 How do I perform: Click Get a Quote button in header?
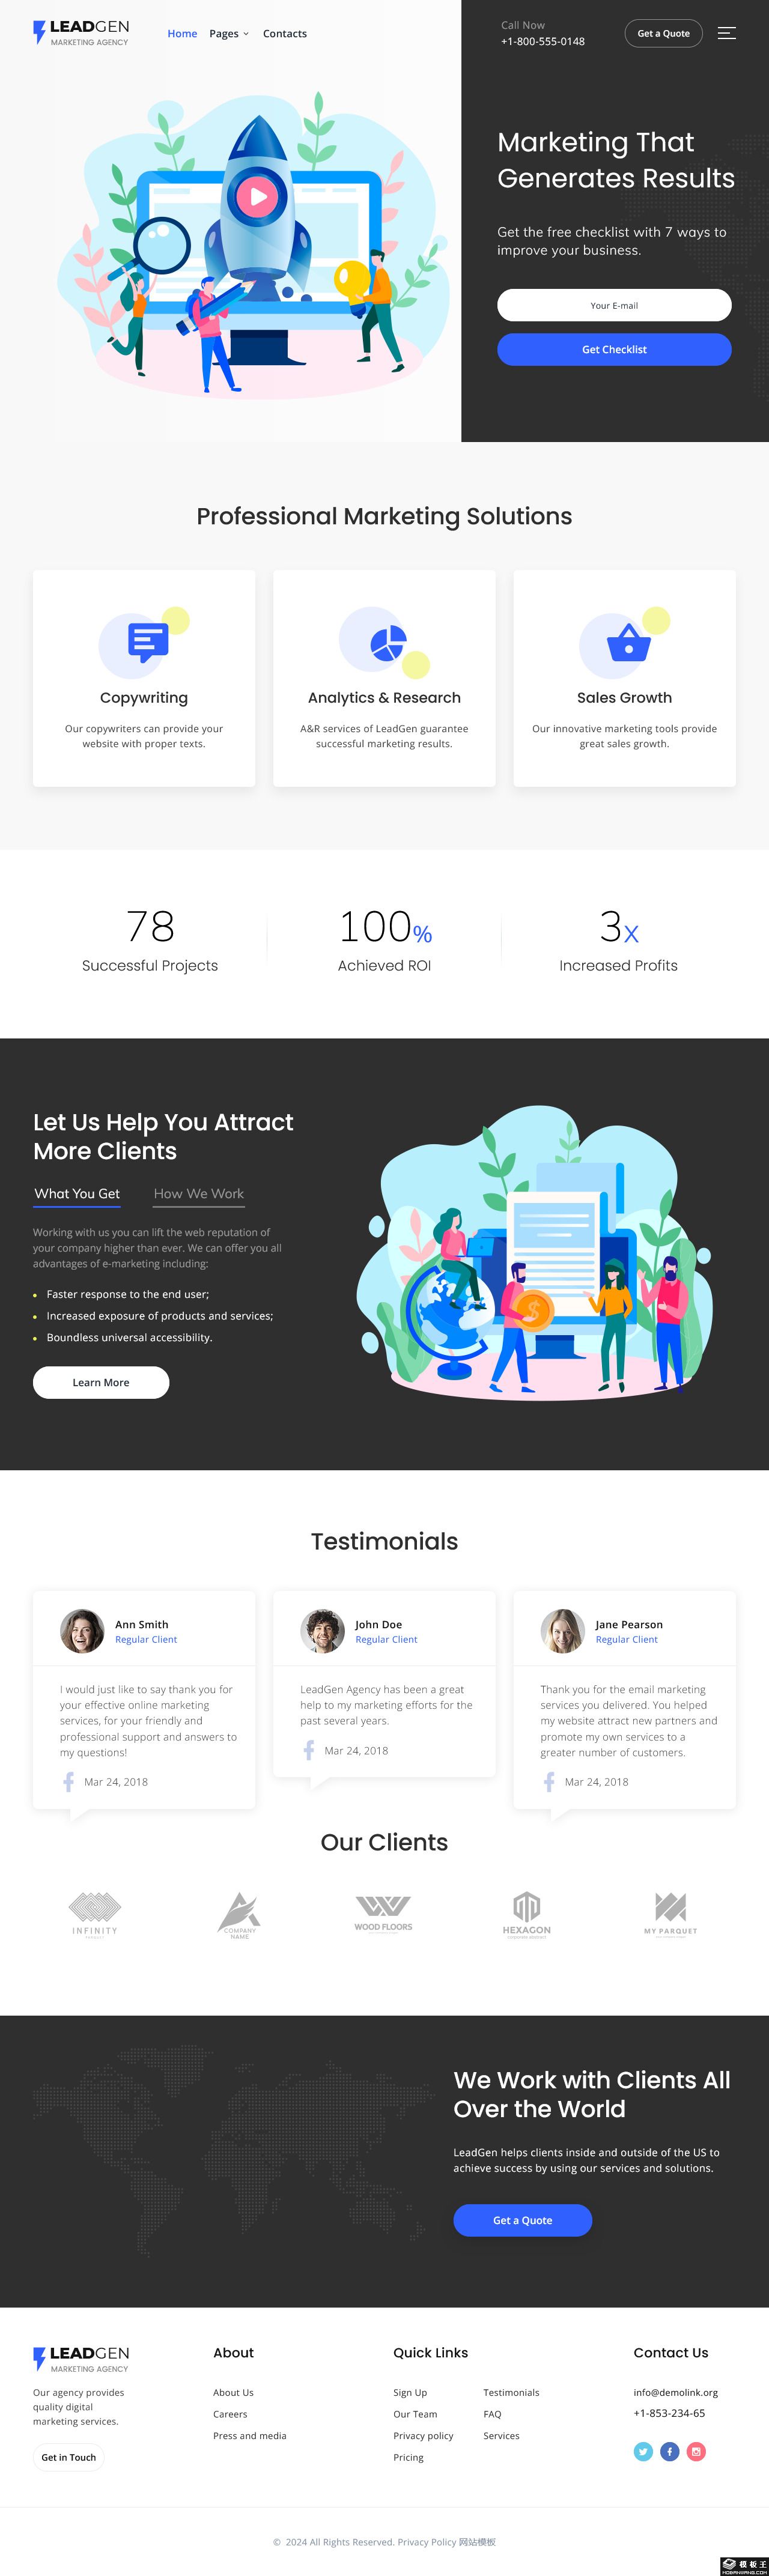[663, 33]
